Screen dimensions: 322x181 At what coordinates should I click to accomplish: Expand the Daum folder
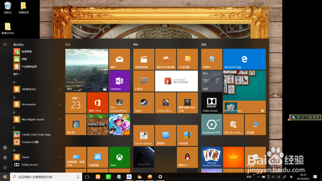(x=37, y=157)
